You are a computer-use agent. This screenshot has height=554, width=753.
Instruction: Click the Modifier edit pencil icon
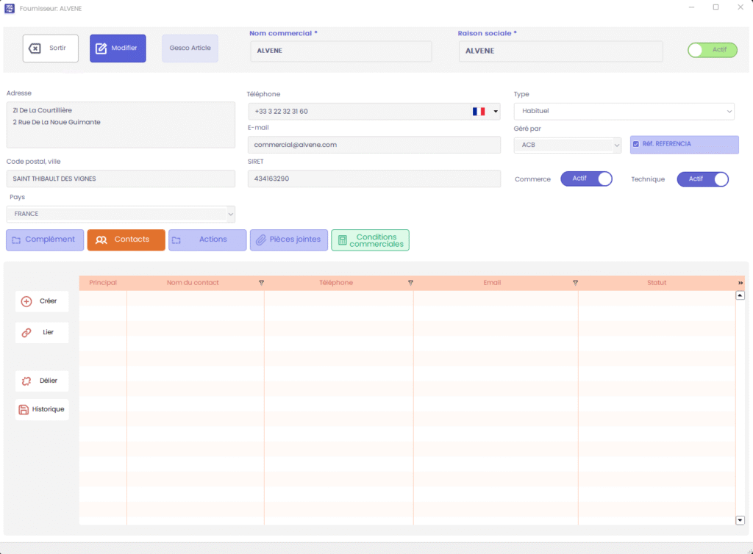[101, 48]
